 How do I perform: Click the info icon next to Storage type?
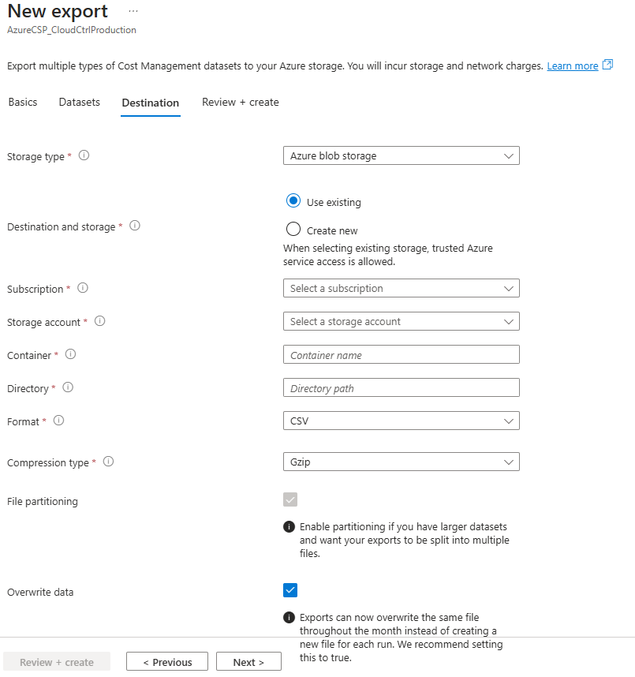point(84,156)
